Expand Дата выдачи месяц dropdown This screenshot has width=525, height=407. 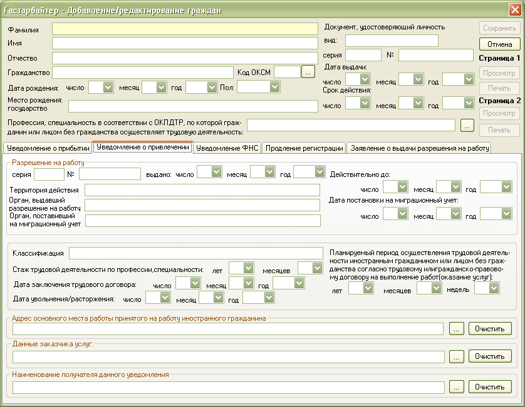click(418, 79)
